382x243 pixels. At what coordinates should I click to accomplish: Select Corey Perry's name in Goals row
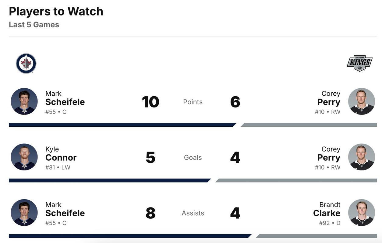pos(329,157)
